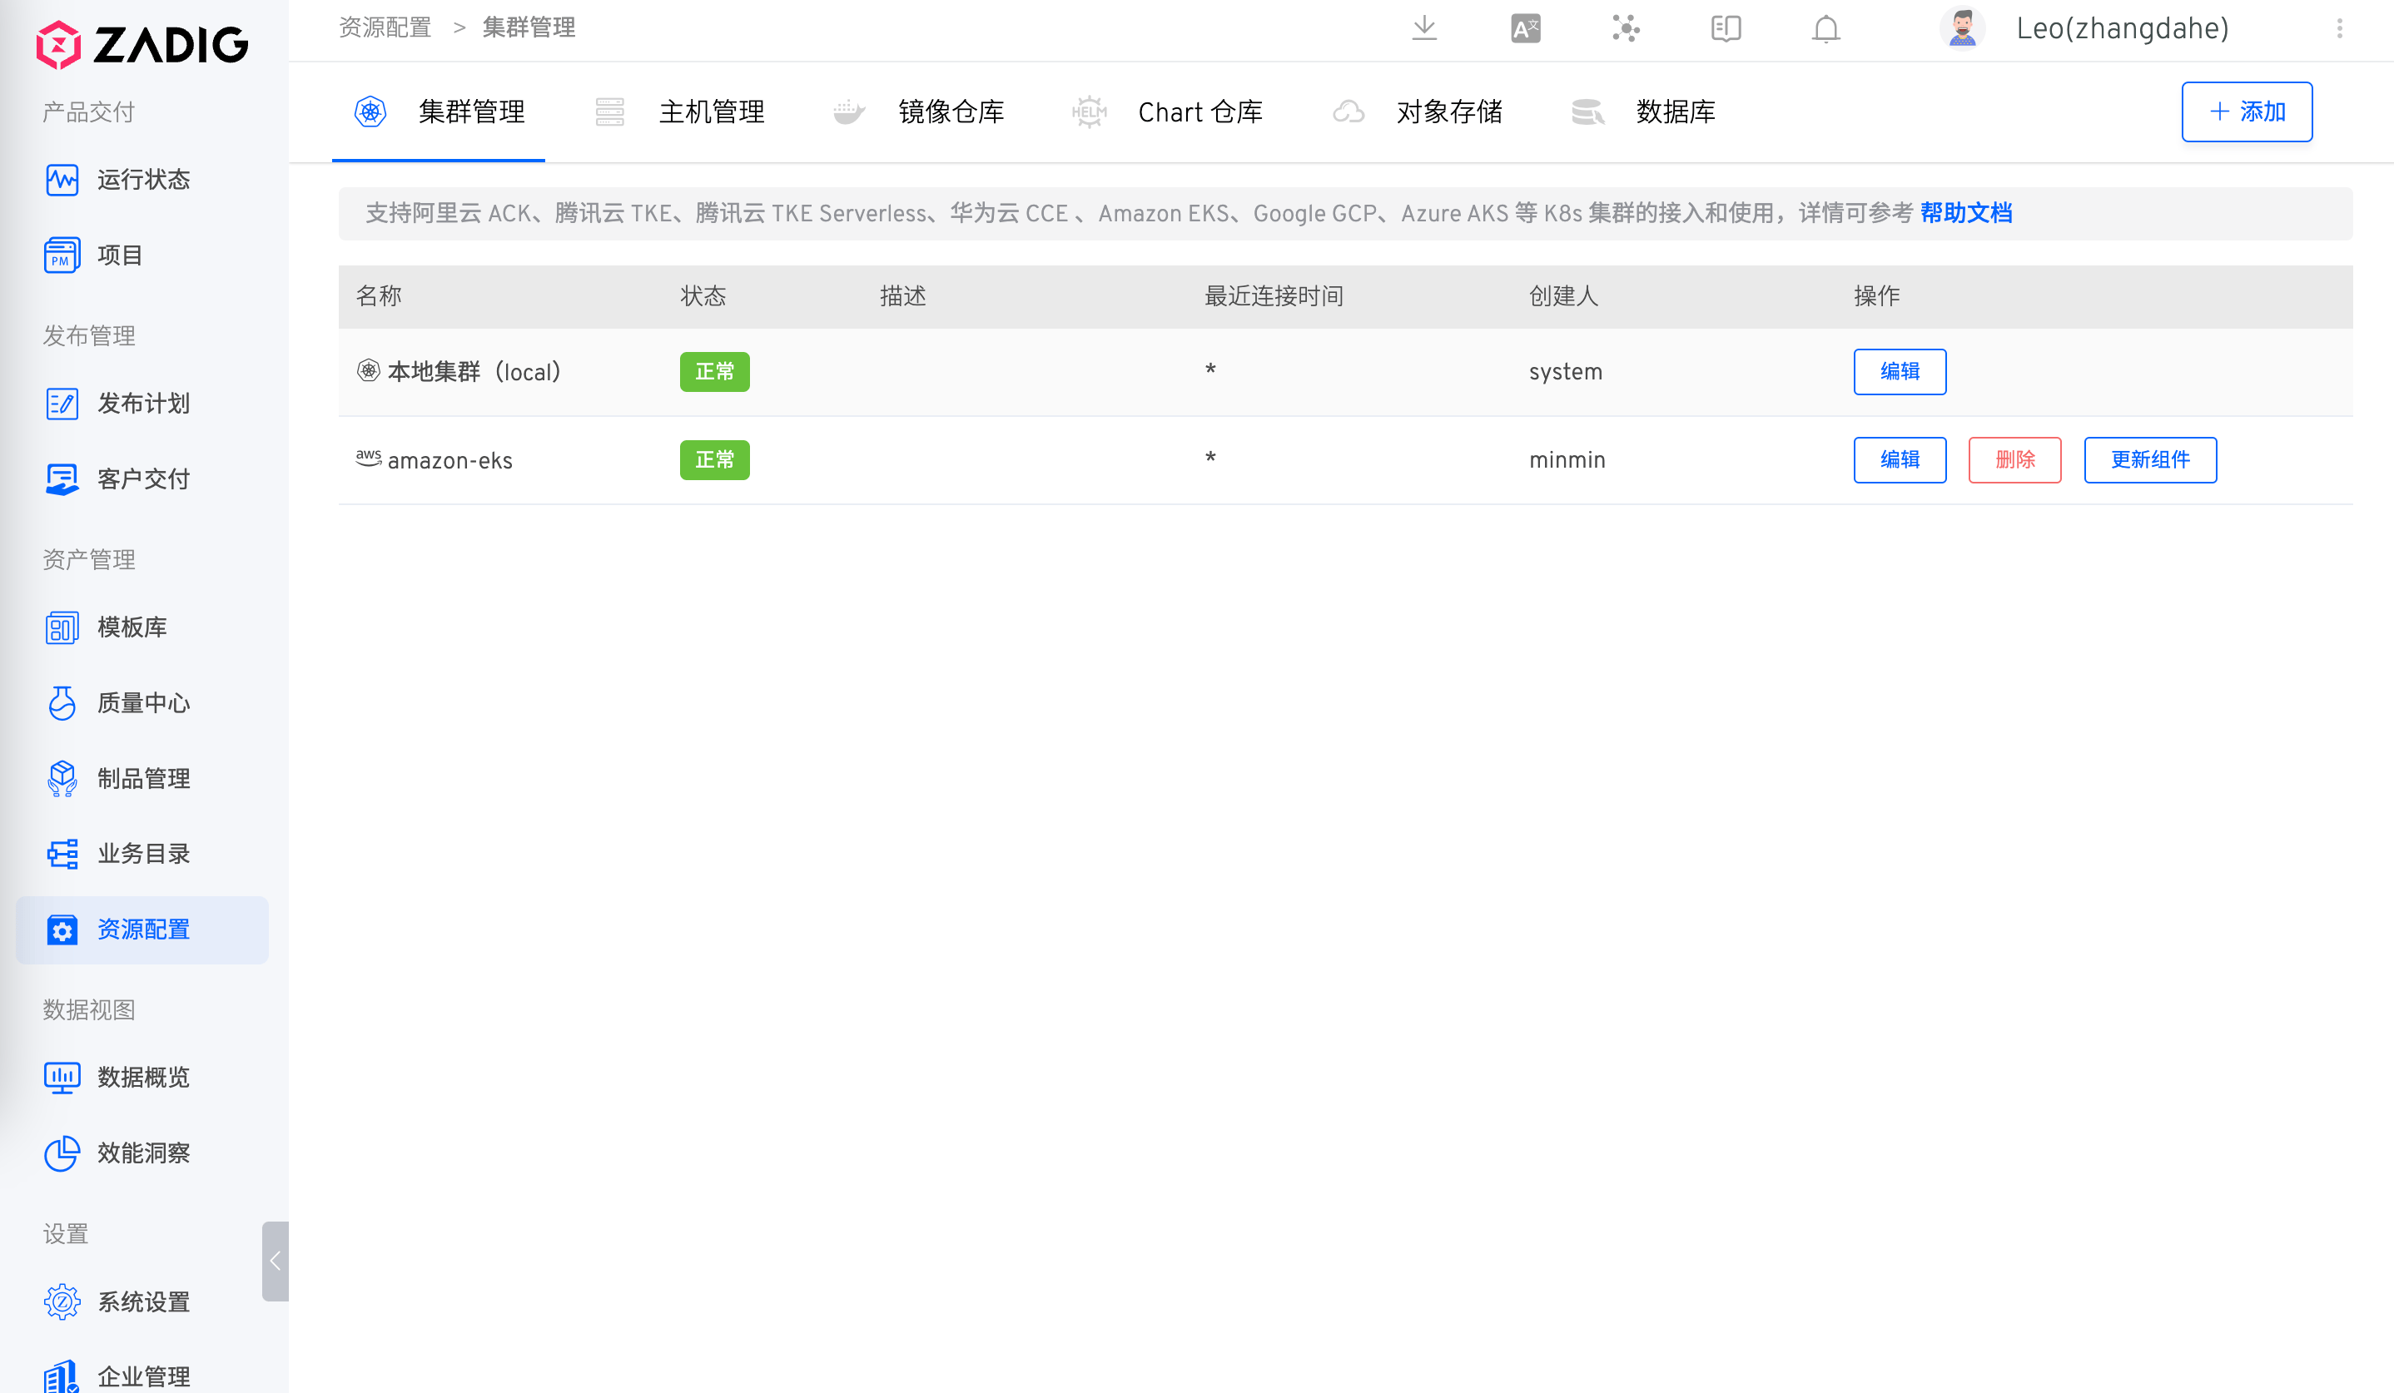
Task: Edit the amazon-eks cluster
Action: coord(1900,459)
